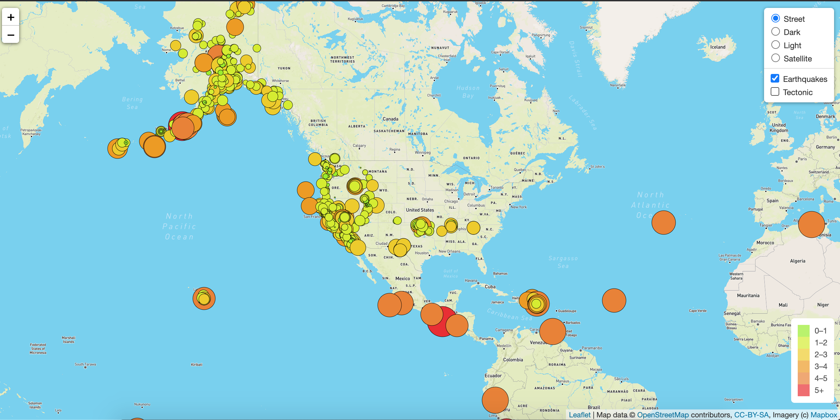This screenshot has height=420, width=840.
Task: Click the 4–5 legend label
Action: click(x=821, y=378)
